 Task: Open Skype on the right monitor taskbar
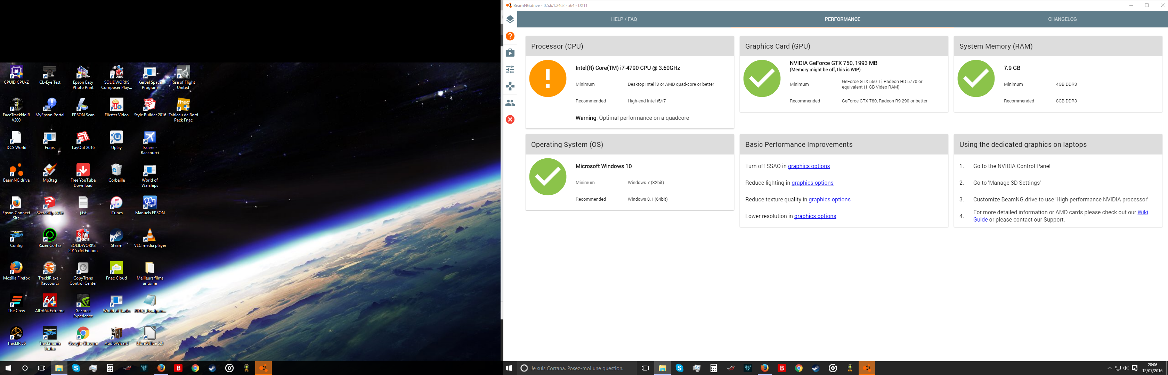point(679,368)
